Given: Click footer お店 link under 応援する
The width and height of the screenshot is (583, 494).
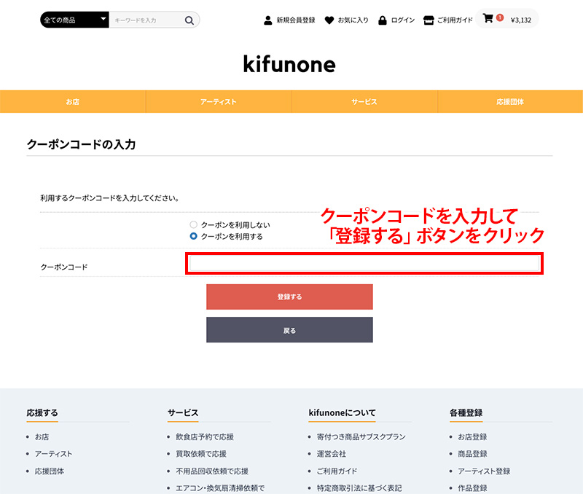Looking at the screenshot, I should point(42,436).
